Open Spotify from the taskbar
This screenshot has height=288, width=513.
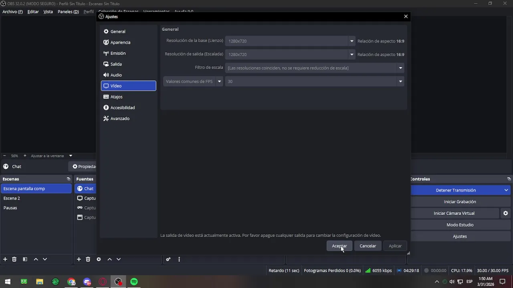coord(134,282)
